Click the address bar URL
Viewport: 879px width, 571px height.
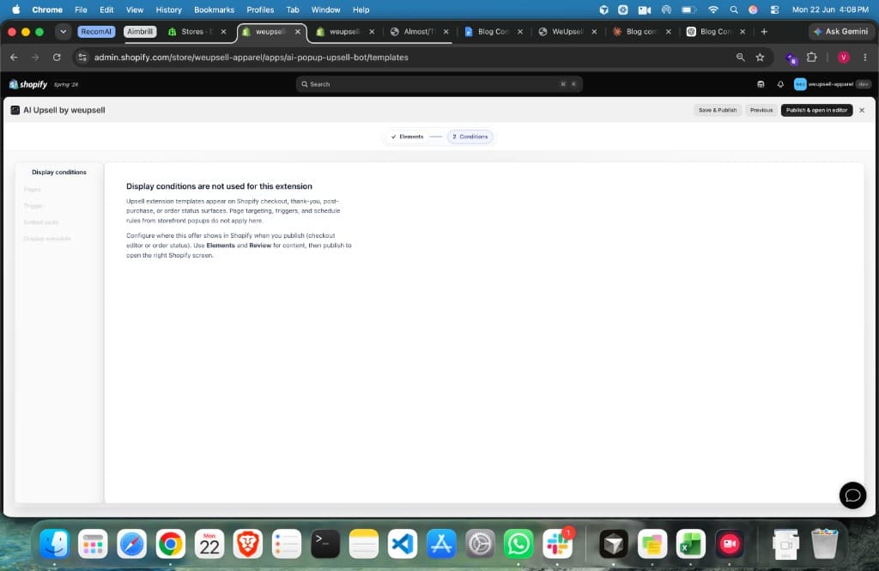(252, 58)
